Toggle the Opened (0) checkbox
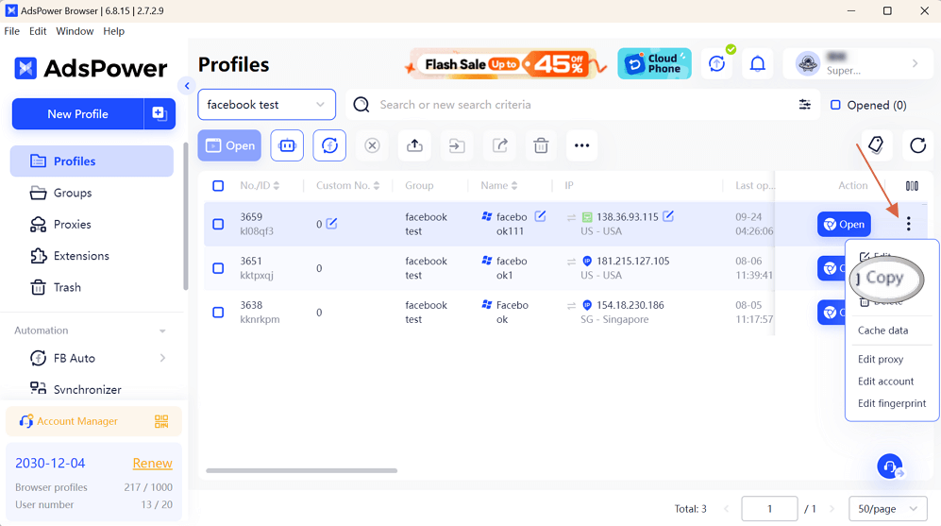 [835, 105]
